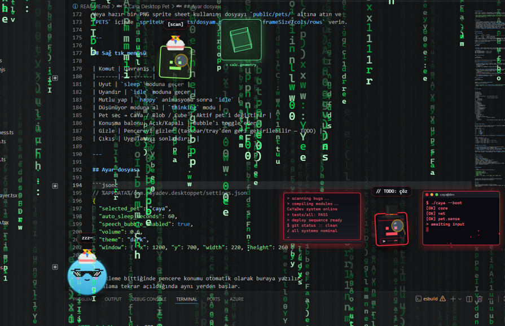Switch to the OUTPUT tab
Image resolution: width=505 pixels, height=326 pixels.
click(x=113, y=299)
